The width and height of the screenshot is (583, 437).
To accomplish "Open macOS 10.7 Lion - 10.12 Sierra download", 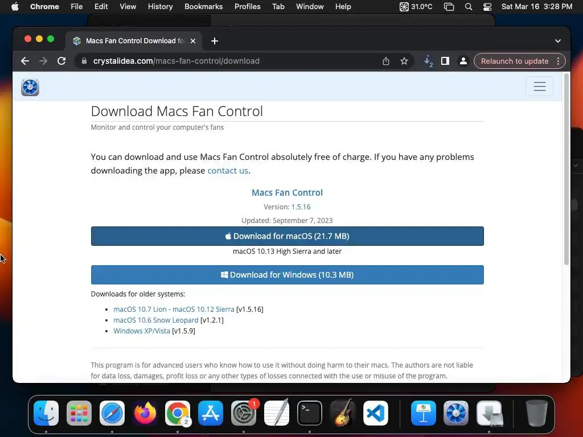I will coord(174,309).
